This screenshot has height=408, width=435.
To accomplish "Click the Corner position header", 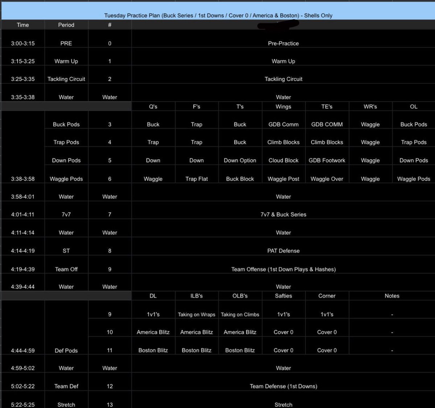I will tap(327, 296).
